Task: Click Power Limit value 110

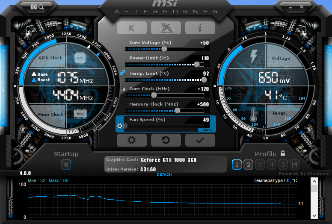Action: 205,58
